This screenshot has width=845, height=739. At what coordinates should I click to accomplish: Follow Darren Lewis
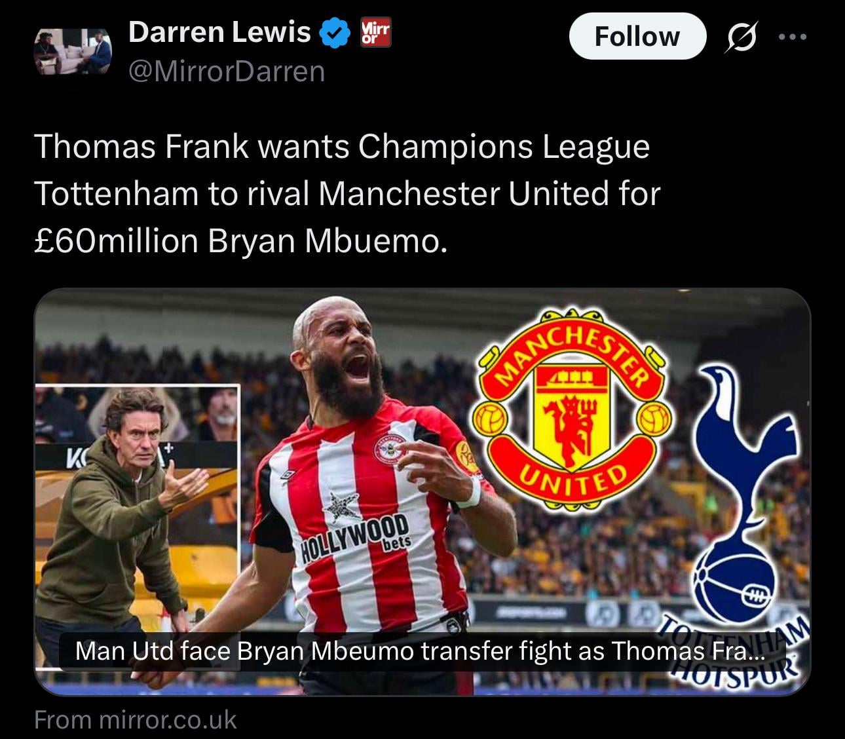[637, 36]
